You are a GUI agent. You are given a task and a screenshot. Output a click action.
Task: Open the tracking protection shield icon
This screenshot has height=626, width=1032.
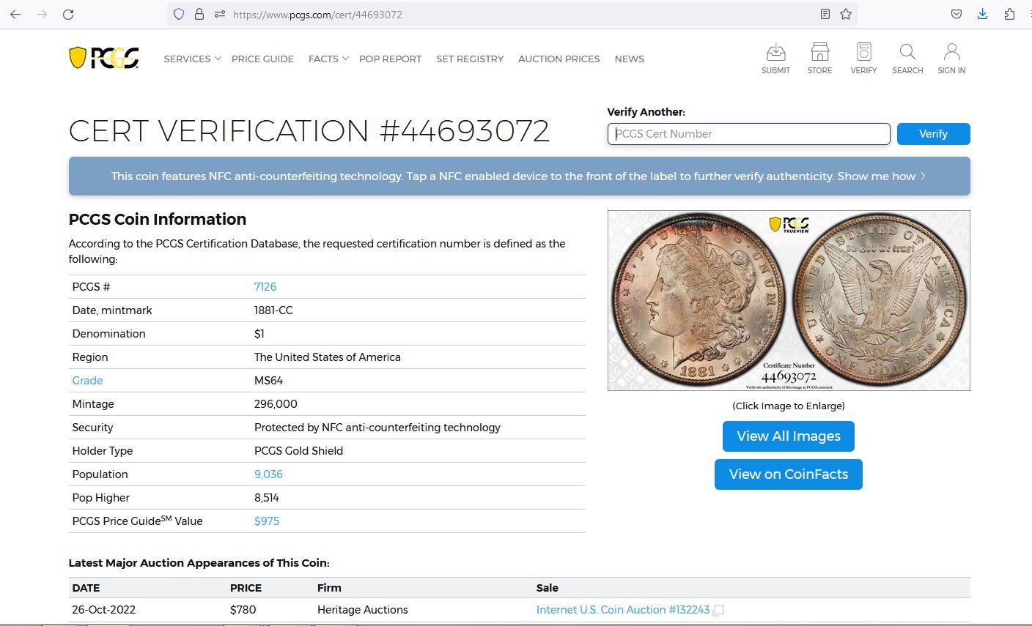point(179,14)
